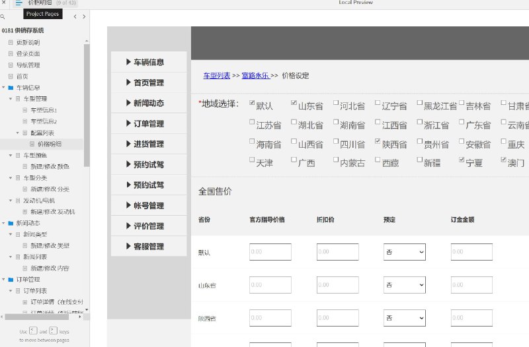
Task: Follow the 车型列表 breadcrumb link
Action: (217, 76)
